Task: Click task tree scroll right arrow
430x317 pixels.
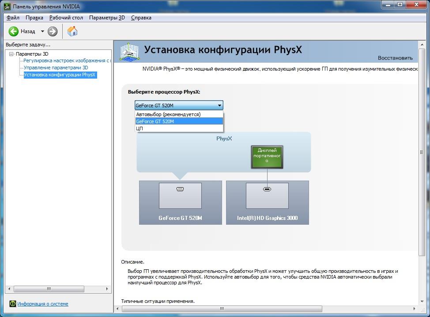Action: pyautogui.click(x=107, y=289)
